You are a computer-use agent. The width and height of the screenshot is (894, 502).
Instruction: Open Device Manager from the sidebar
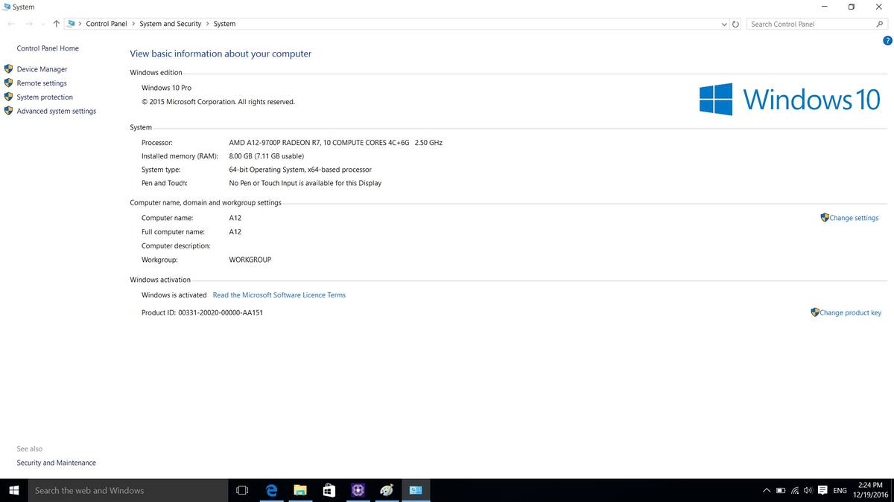pos(42,69)
